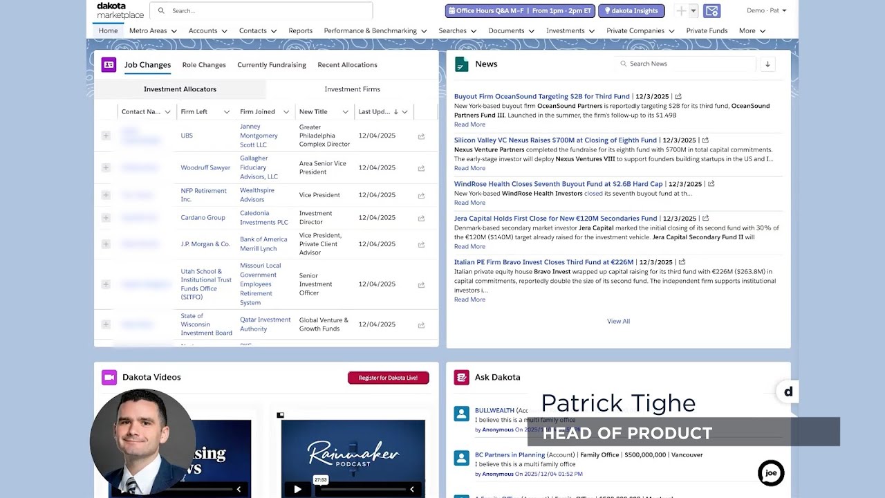Expand the Cardano Group row
Image resolution: width=885 pixels, height=498 pixels.
106,218
